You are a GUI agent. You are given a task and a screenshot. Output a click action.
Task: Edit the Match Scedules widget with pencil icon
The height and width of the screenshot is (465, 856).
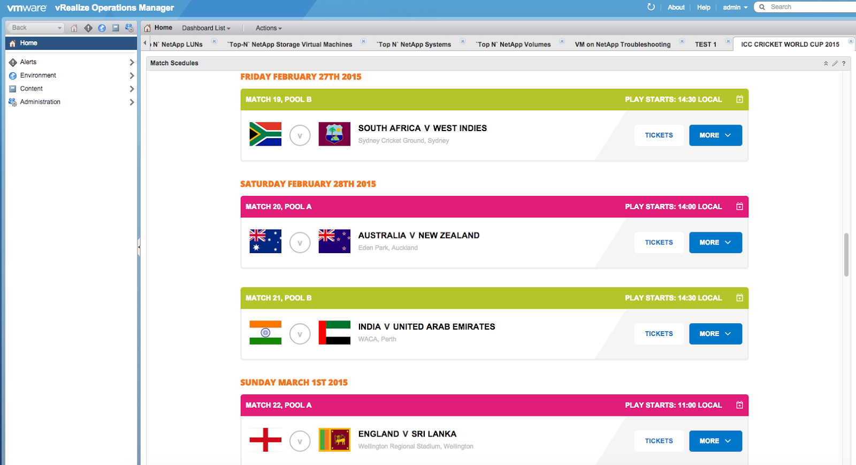(x=835, y=63)
